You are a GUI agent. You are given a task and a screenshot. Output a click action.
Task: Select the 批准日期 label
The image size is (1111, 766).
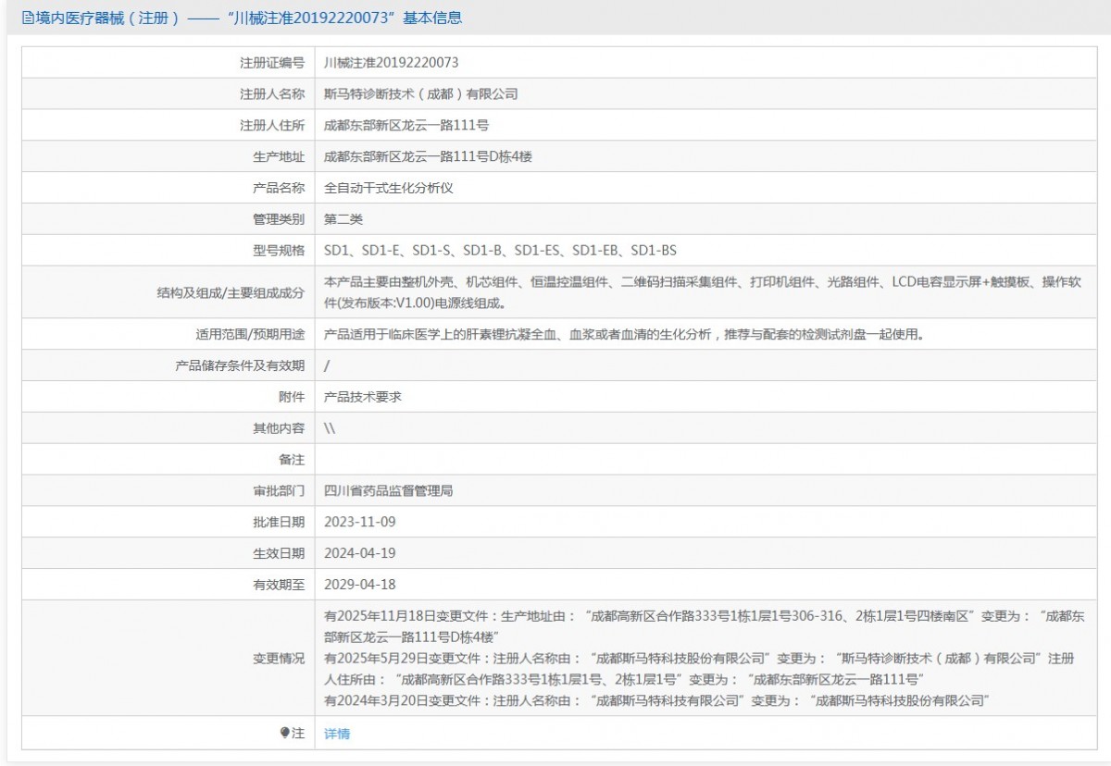click(279, 522)
